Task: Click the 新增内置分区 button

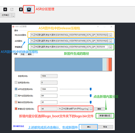Action: point(105,116)
